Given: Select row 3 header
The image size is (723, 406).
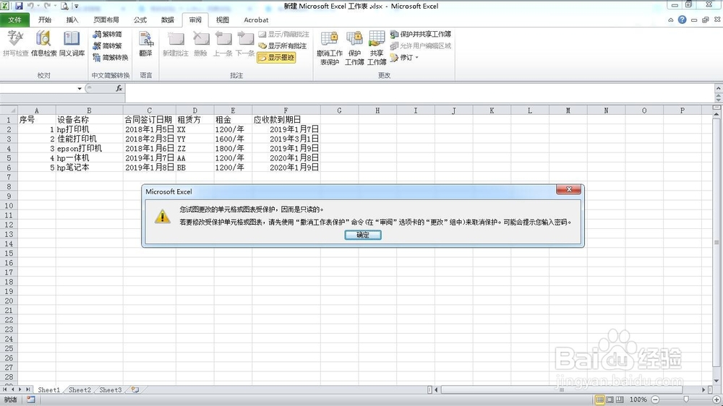Looking at the screenshot, I should 9,139.
